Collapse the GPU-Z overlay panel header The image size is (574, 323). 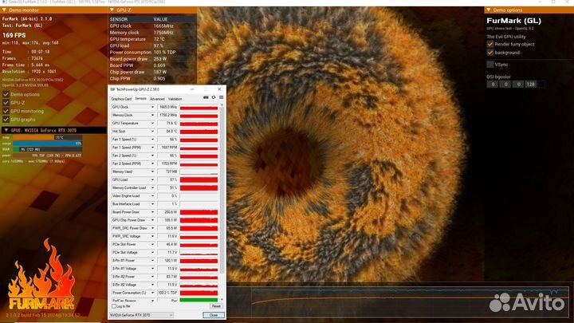pyautogui.click(x=112, y=10)
